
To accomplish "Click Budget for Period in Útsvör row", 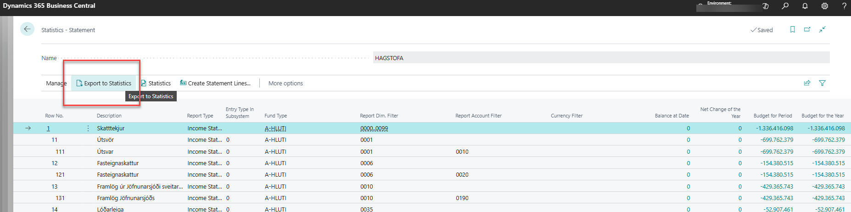I will (x=777, y=140).
